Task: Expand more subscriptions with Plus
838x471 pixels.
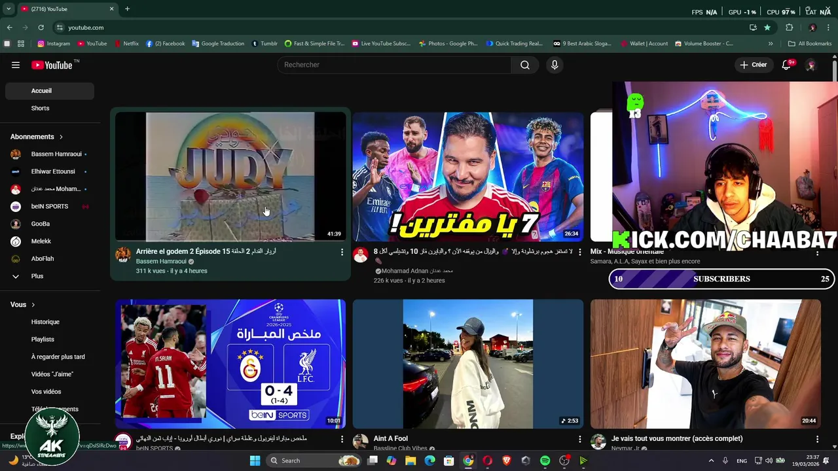Action: click(50, 276)
